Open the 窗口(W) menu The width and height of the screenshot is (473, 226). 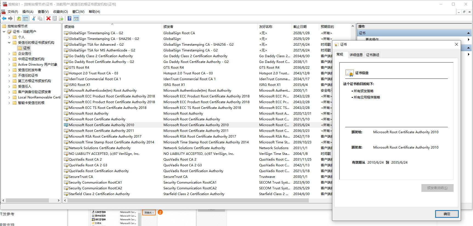point(78,11)
